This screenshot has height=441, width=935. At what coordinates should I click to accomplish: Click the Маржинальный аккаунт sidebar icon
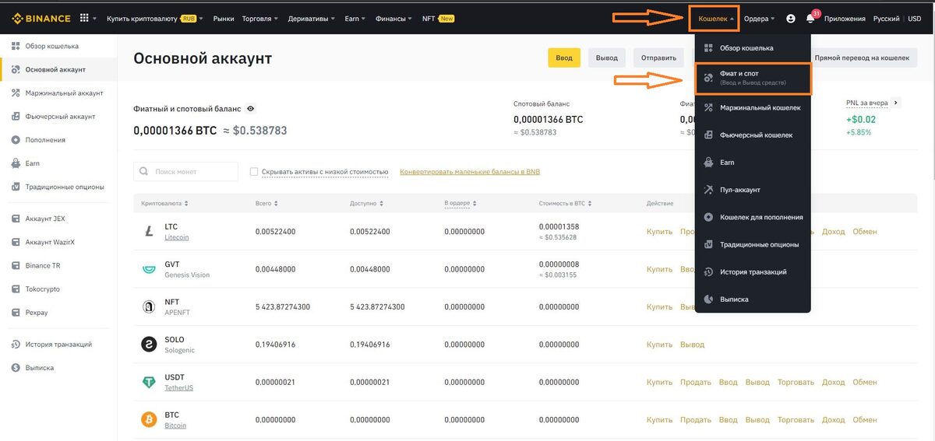[x=16, y=93]
